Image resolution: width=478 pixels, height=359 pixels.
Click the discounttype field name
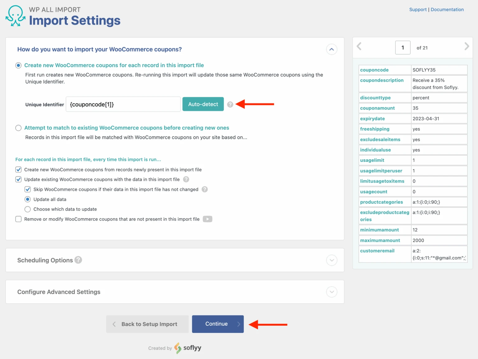click(x=375, y=98)
